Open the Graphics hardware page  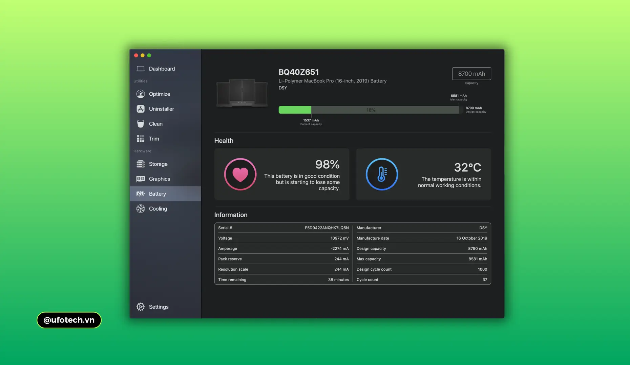point(165,179)
